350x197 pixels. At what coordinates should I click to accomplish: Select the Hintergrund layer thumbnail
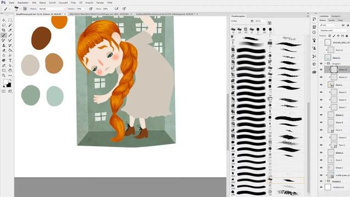click(x=328, y=187)
